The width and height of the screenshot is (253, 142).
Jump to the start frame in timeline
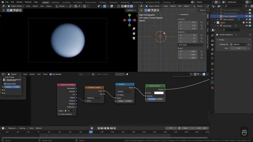[x=98, y=128]
